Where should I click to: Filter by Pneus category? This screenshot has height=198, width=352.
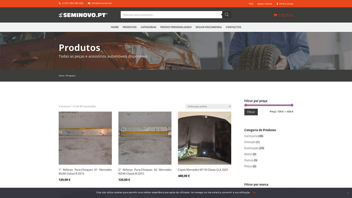click(x=248, y=166)
